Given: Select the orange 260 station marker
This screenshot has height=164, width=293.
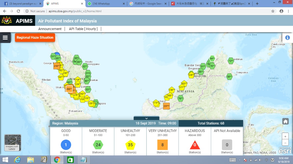Looking at the screenshot, I should coord(69,89).
